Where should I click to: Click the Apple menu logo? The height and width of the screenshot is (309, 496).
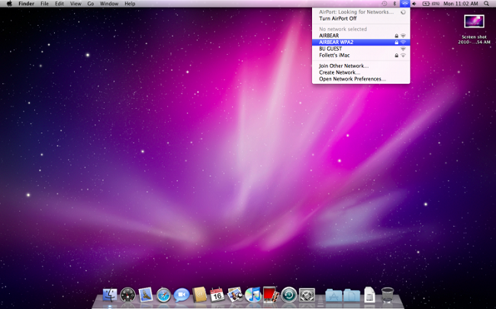pos(9,4)
